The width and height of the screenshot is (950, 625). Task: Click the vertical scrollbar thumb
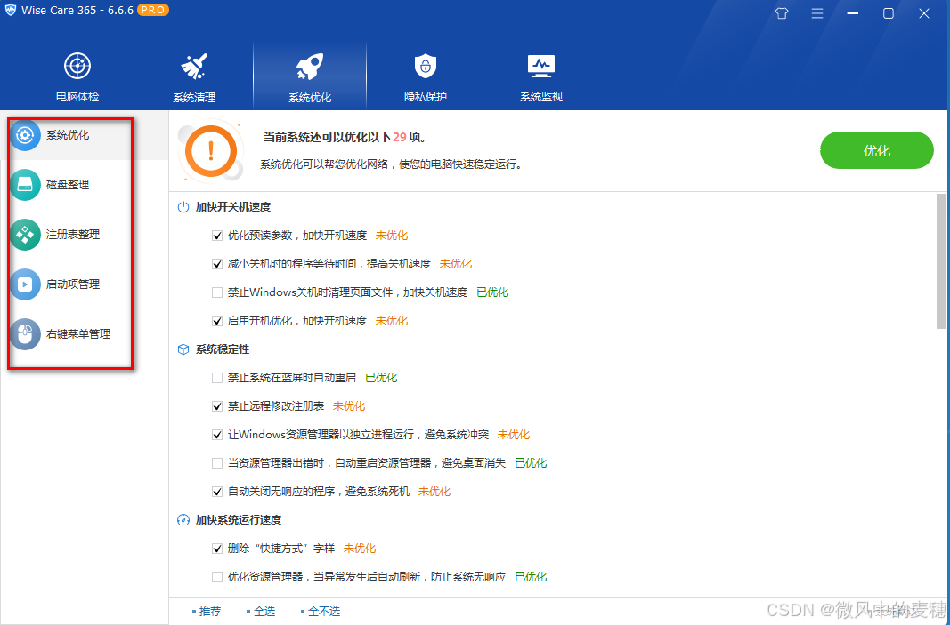(940, 261)
